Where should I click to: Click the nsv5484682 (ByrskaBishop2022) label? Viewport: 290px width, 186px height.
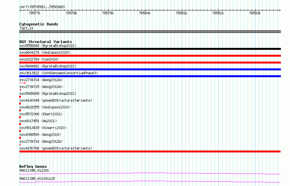(x=48, y=66)
